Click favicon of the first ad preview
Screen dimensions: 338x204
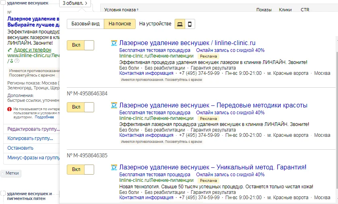click(114, 43)
